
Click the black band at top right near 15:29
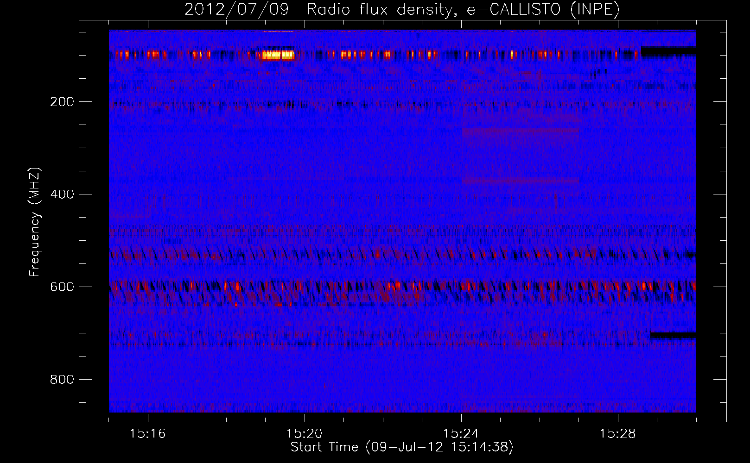668,51
